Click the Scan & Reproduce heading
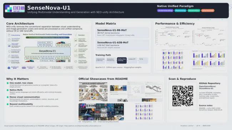This screenshot has height=130, width=232. (182, 79)
